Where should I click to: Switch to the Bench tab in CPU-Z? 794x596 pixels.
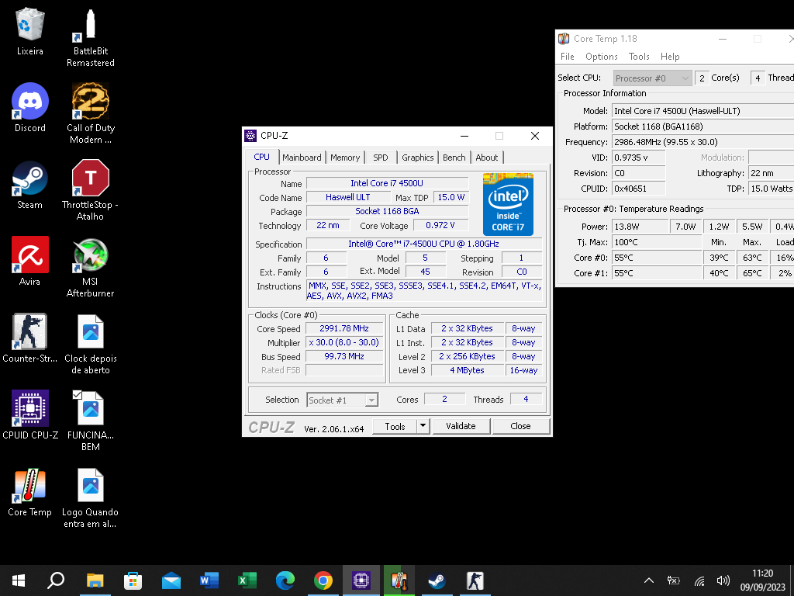point(454,158)
